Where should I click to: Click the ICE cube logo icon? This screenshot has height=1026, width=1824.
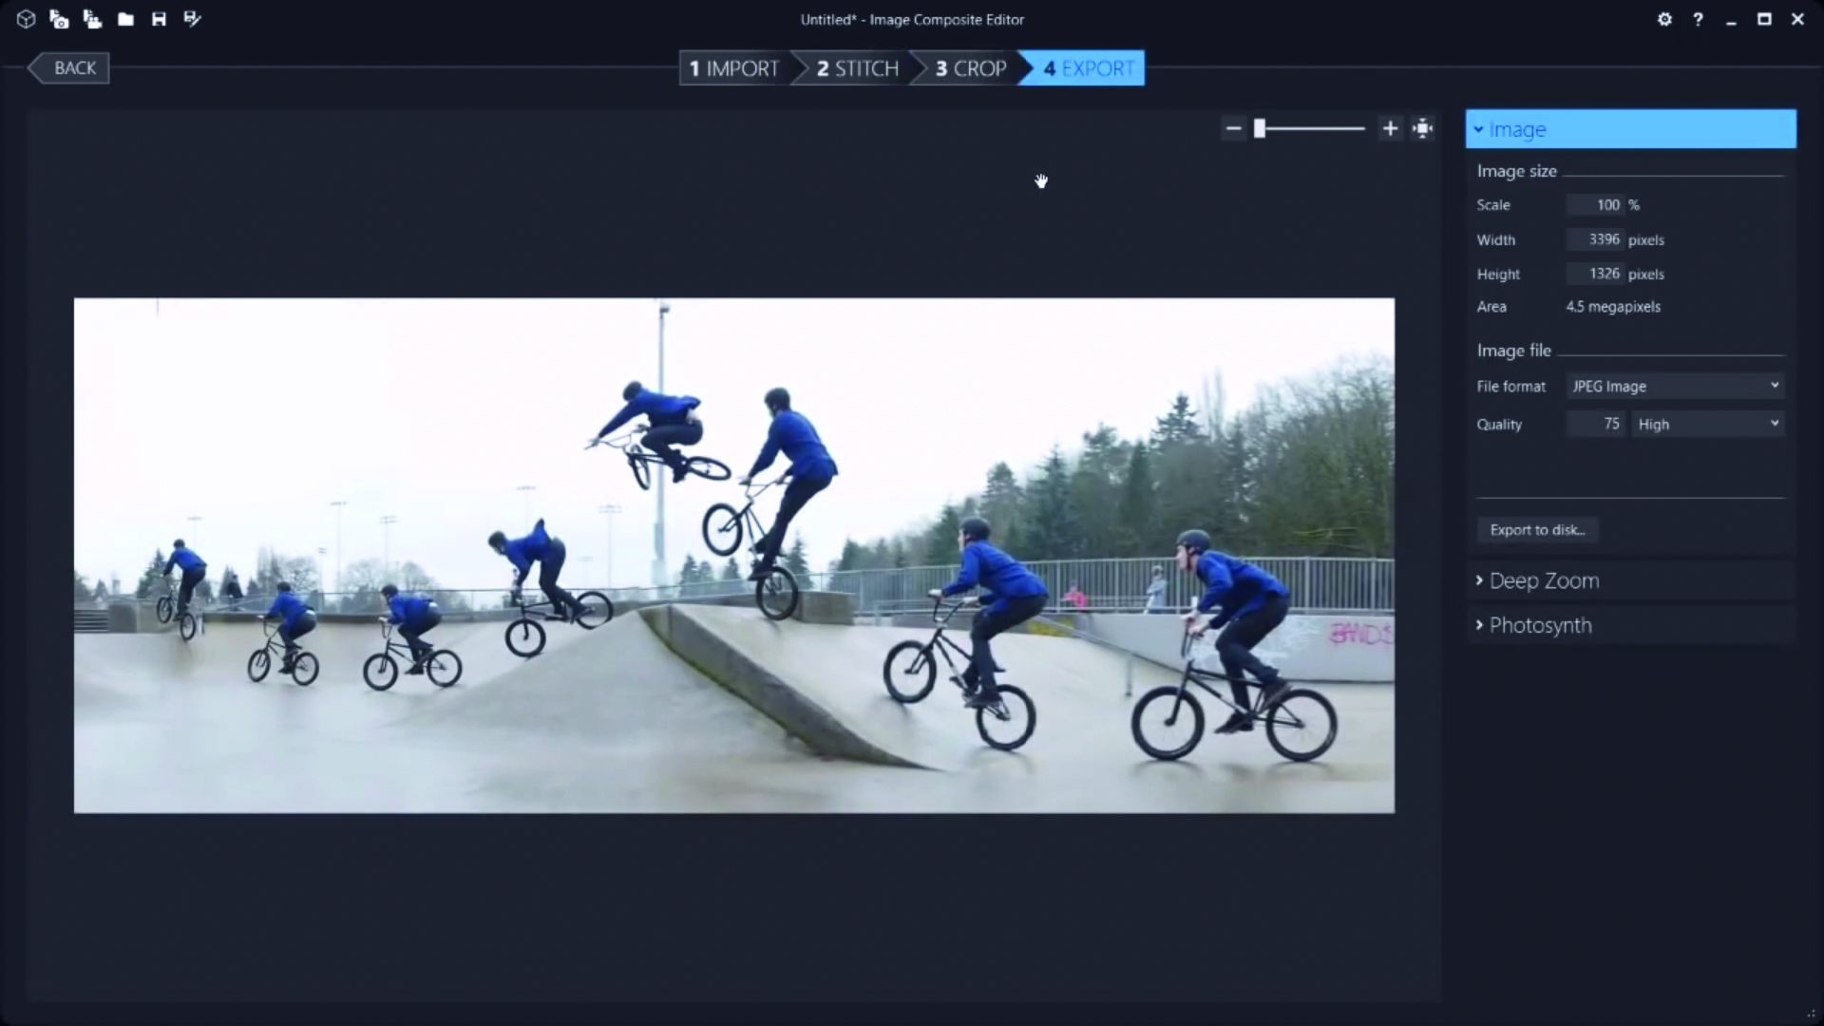click(26, 19)
